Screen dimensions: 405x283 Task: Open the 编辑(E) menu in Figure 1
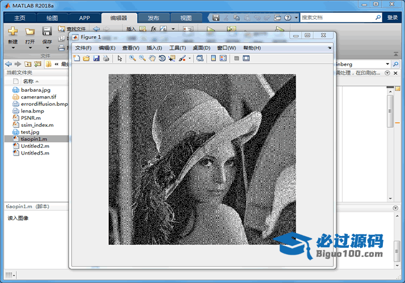click(x=107, y=48)
